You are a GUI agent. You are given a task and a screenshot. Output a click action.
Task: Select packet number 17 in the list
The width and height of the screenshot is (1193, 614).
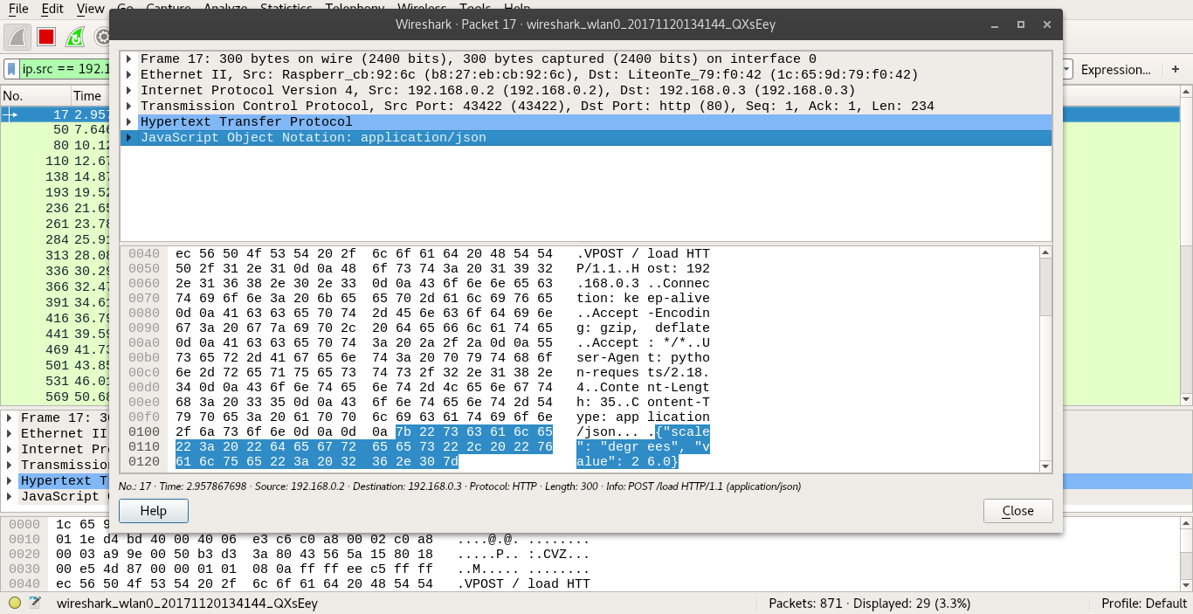pos(56,114)
